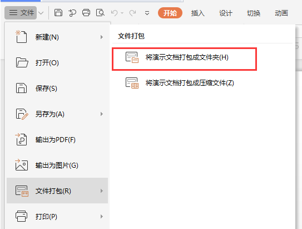Click the Redo arrow icon
The height and width of the screenshot is (229, 302).
pyautogui.click(x=132, y=13)
